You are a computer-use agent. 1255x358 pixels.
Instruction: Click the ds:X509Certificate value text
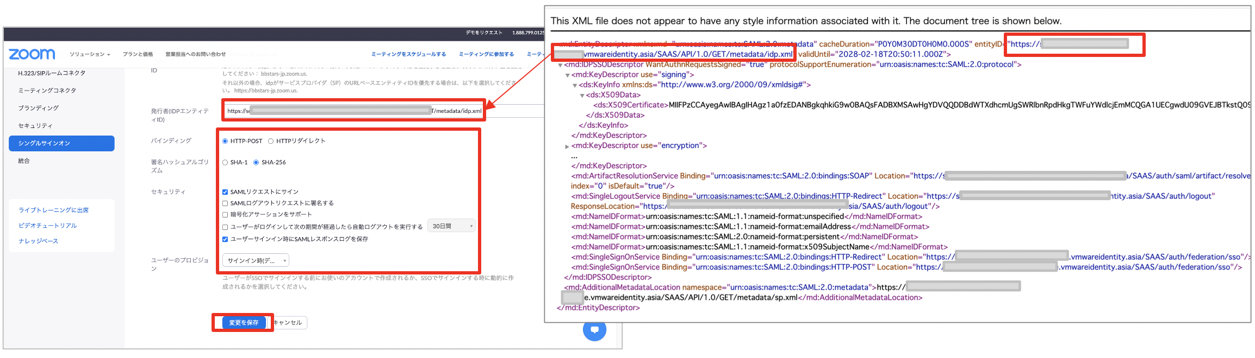(x=960, y=105)
